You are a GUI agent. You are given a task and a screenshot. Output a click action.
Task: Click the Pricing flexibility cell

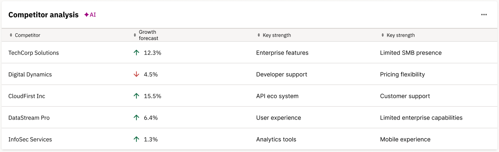pyautogui.click(x=402, y=75)
